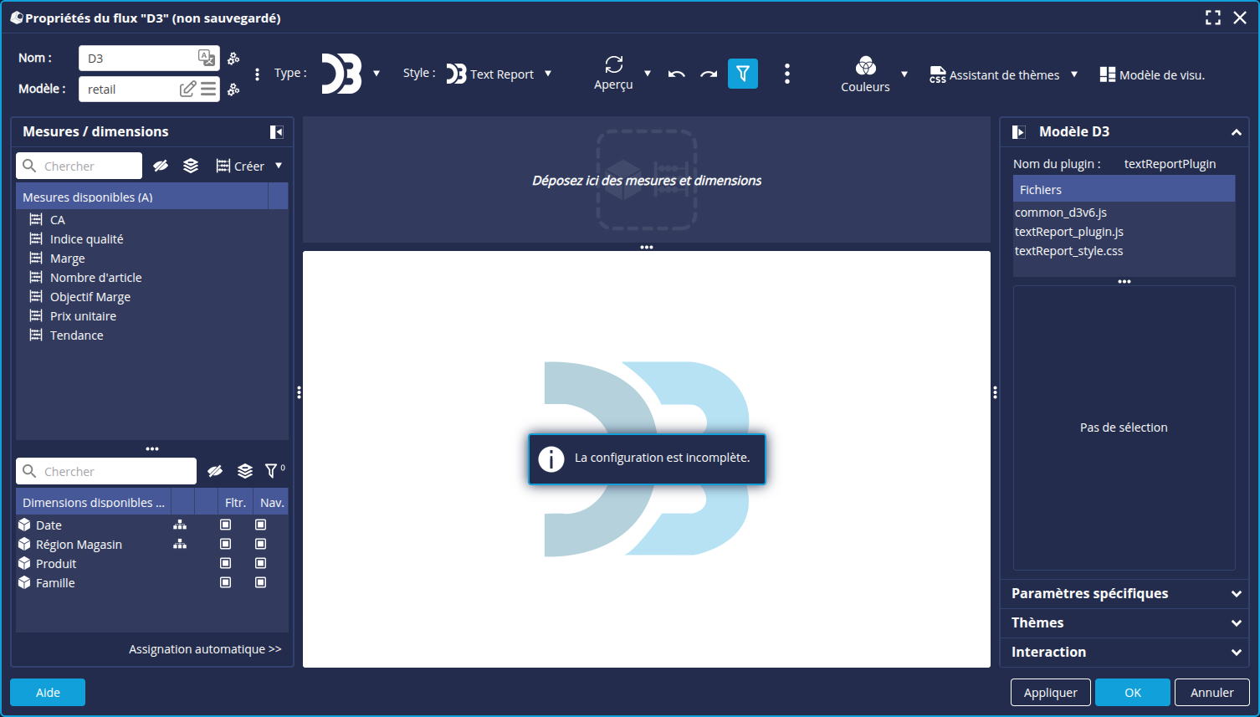The height and width of the screenshot is (717, 1260).
Task: Open the toolbar's vertical three-dot menu
Action: [x=786, y=74]
